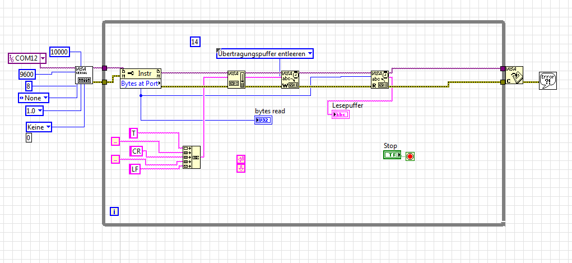This screenshot has width=572, height=263.
Task: Select the carriage return arrow constant
Action: (x=241, y=159)
